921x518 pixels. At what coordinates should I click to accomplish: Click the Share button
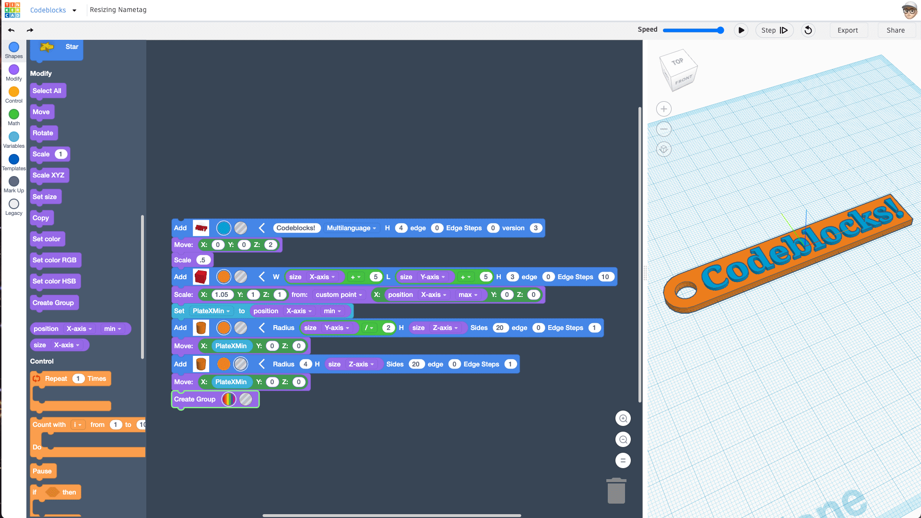pos(896,30)
